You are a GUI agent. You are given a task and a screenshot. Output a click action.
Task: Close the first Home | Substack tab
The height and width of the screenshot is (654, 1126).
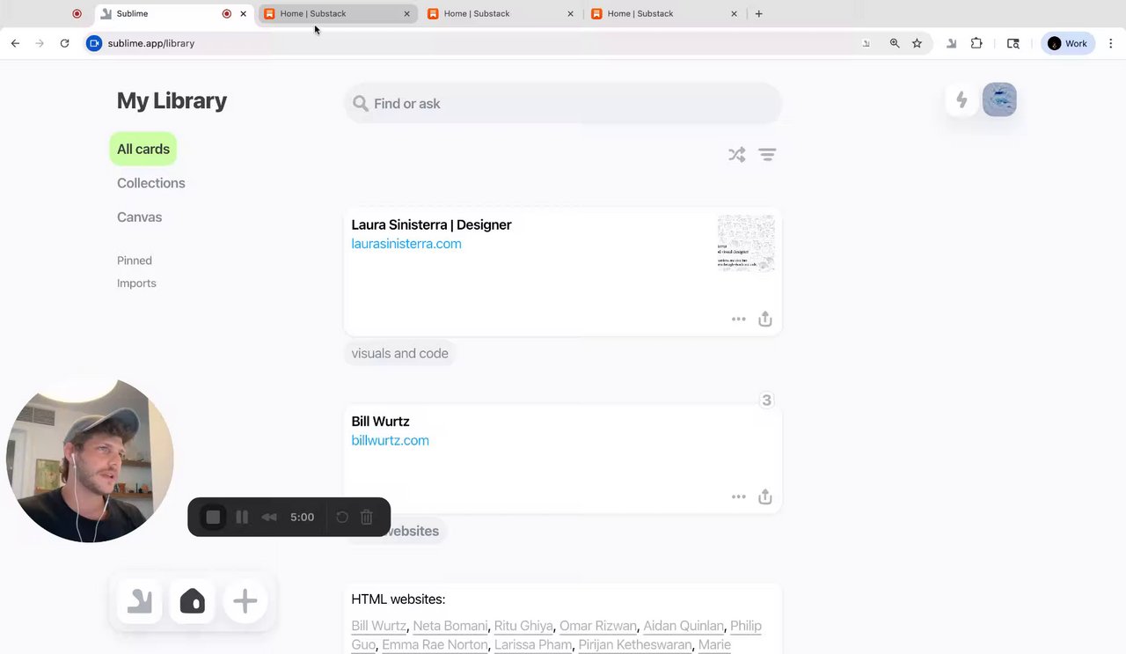pos(406,13)
